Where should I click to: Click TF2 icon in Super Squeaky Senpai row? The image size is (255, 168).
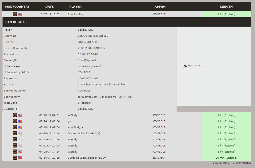(x=15, y=158)
